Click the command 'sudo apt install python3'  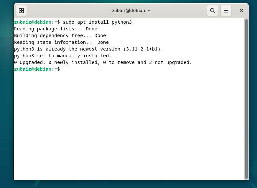coord(97,22)
